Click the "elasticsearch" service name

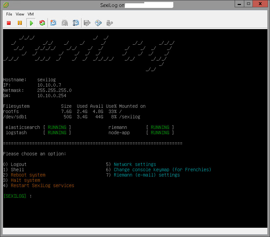[23, 128]
